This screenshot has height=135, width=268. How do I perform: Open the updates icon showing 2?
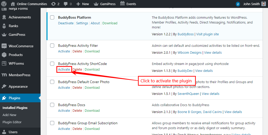tap(53, 4)
